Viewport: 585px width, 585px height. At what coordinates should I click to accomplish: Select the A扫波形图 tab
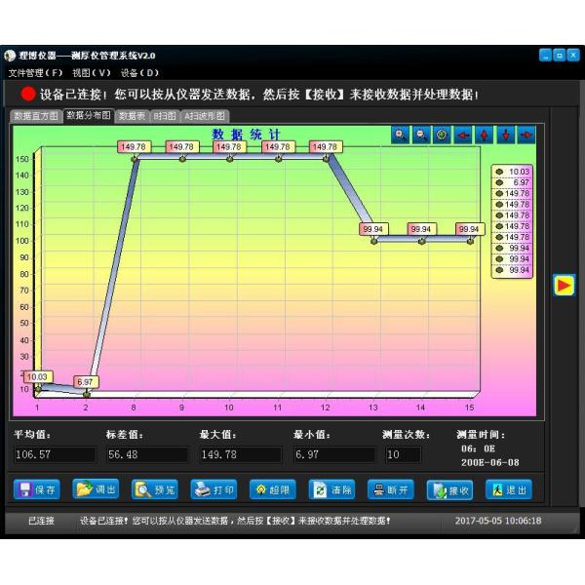[x=205, y=115]
